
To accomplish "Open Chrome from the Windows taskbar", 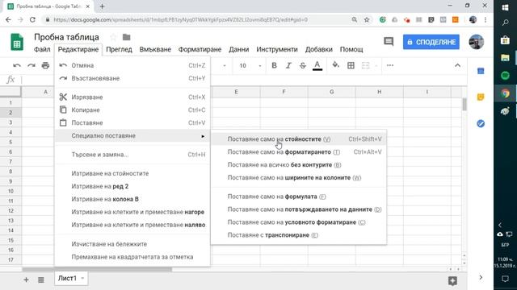I will (x=505, y=93).
